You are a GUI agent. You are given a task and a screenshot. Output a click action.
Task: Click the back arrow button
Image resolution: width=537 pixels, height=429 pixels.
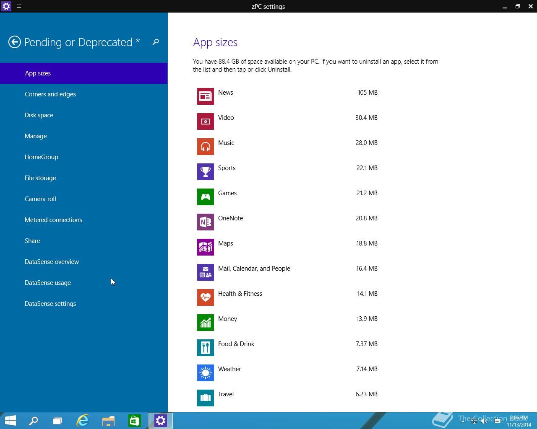[x=15, y=42]
